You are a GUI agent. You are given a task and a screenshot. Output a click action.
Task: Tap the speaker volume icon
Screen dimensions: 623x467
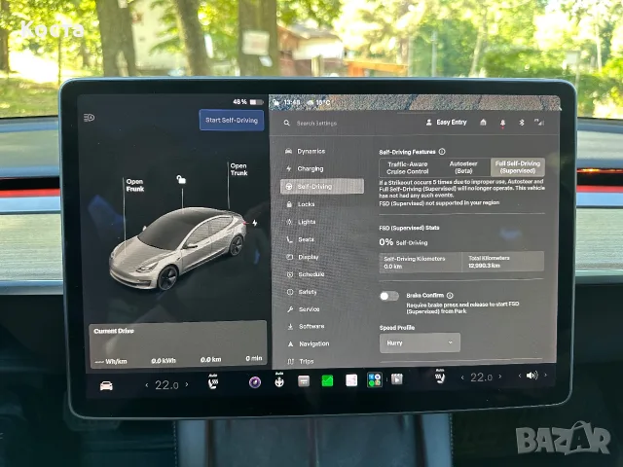(x=531, y=376)
